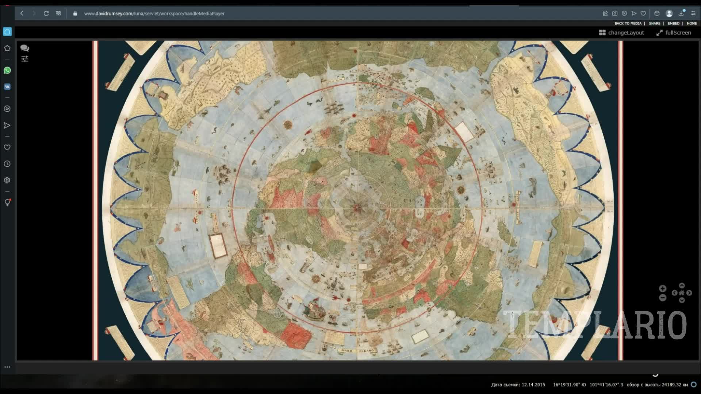Click the EMBED link
The width and height of the screenshot is (701, 394).
pyautogui.click(x=674, y=23)
